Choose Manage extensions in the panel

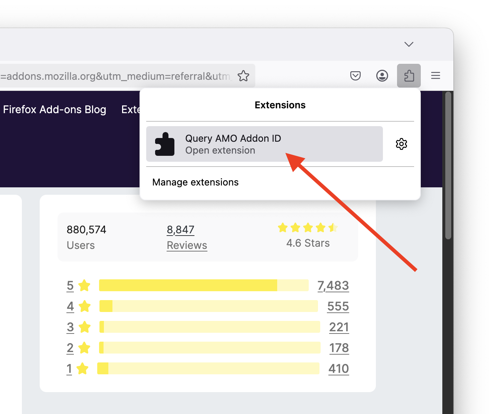coord(196,182)
